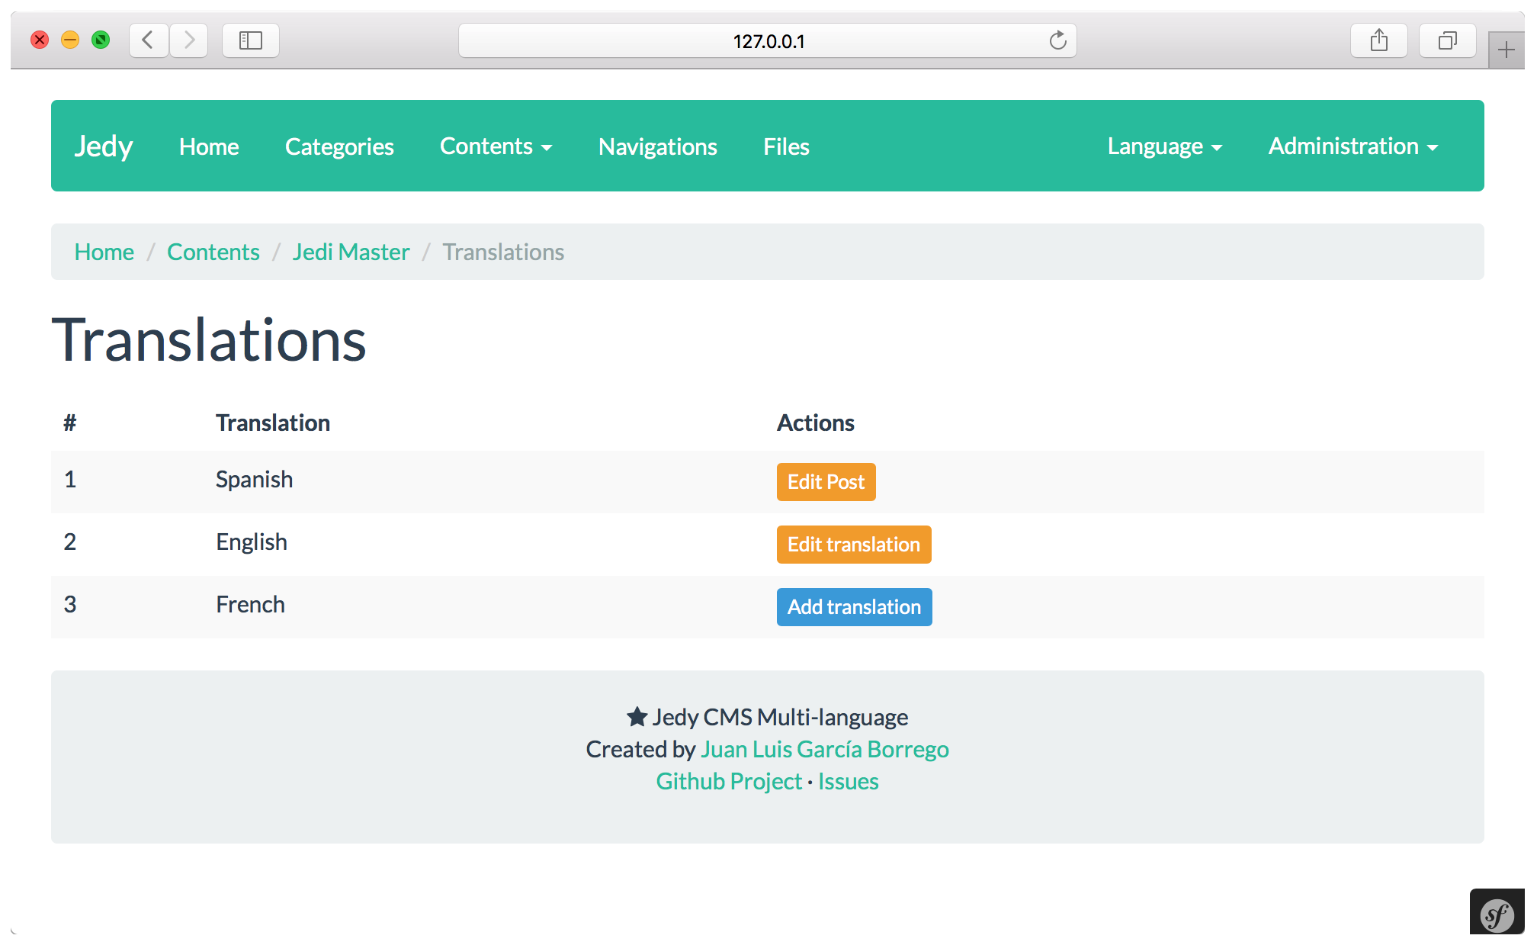
Task: Go to Categories in navbar
Action: coord(339,146)
